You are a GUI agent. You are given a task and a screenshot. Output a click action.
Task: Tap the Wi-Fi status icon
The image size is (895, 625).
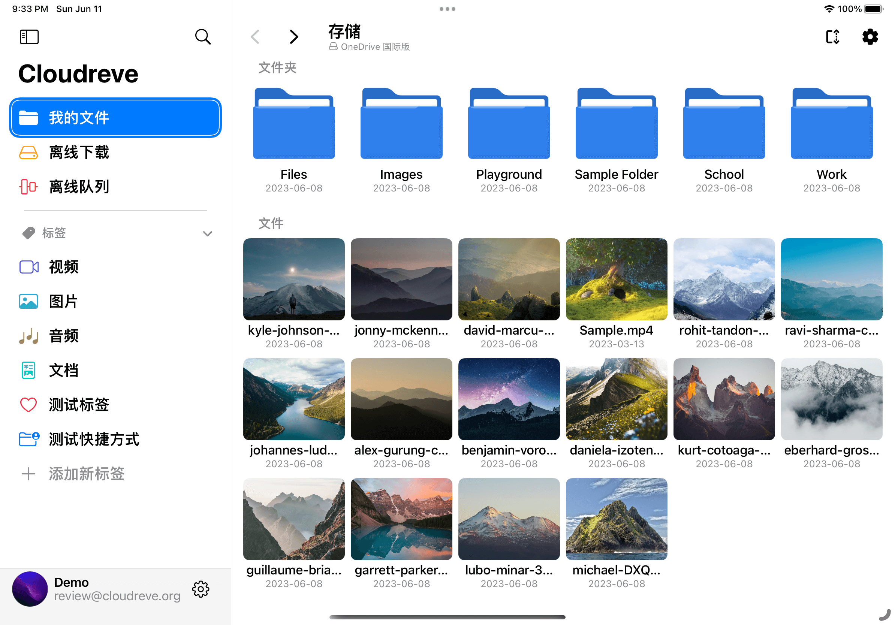[829, 9]
